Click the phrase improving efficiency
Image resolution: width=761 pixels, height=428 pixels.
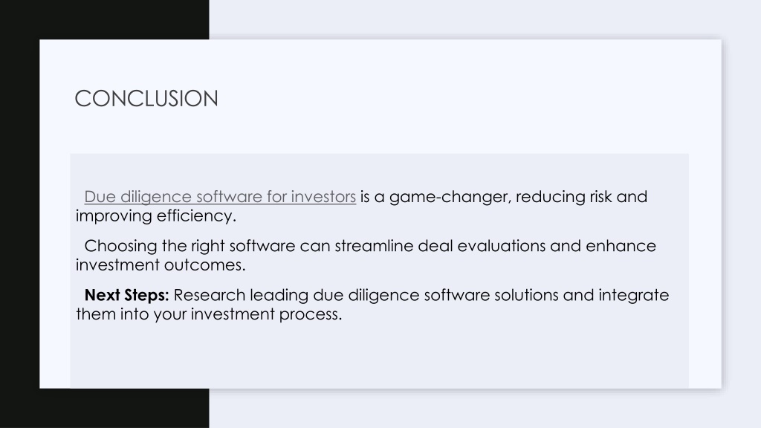coord(156,216)
